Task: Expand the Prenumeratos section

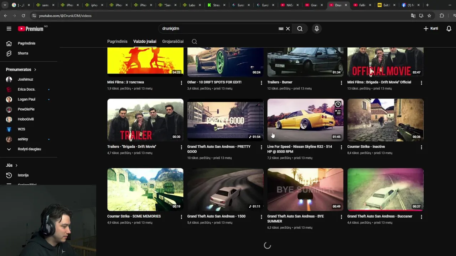Action: point(21,70)
